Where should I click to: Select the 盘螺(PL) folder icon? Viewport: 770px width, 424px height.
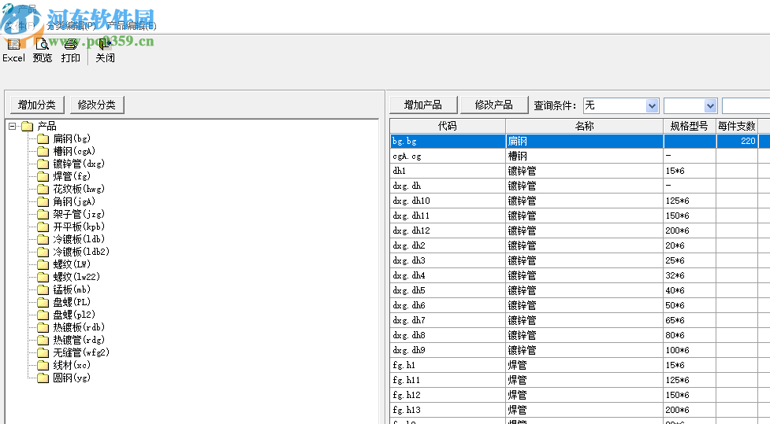pyautogui.click(x=43, y=302)
